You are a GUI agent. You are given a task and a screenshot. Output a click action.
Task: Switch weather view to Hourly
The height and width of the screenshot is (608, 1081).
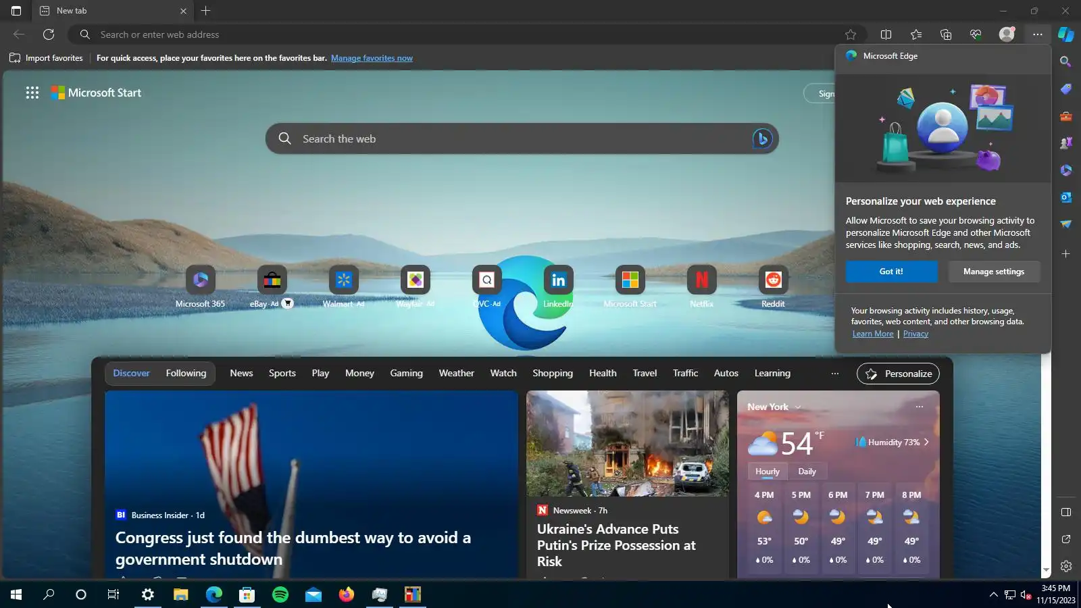coord(768,472)
